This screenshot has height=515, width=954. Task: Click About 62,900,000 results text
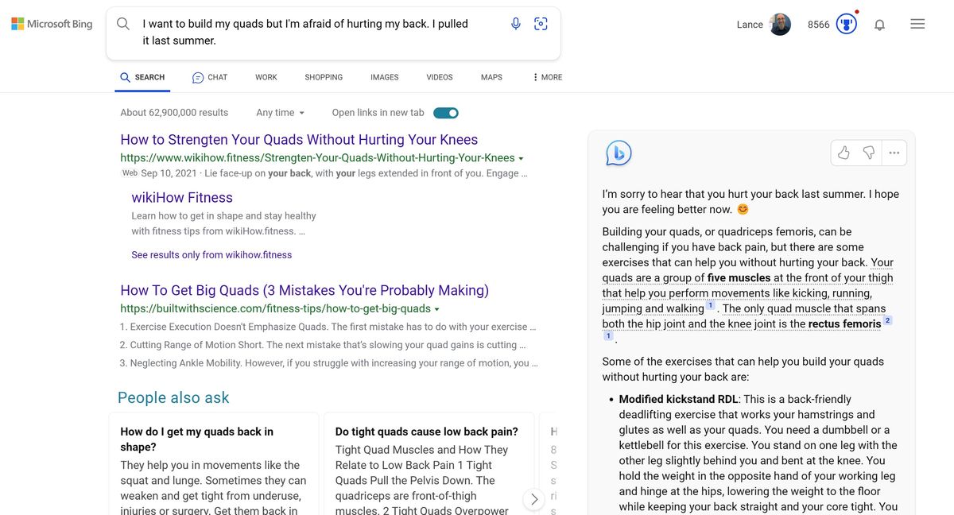coord(174,113)
